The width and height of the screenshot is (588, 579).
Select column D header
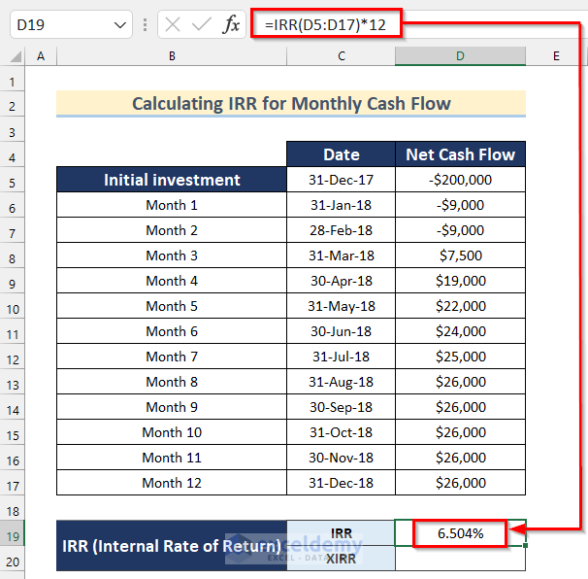click(x=460, y=56)
